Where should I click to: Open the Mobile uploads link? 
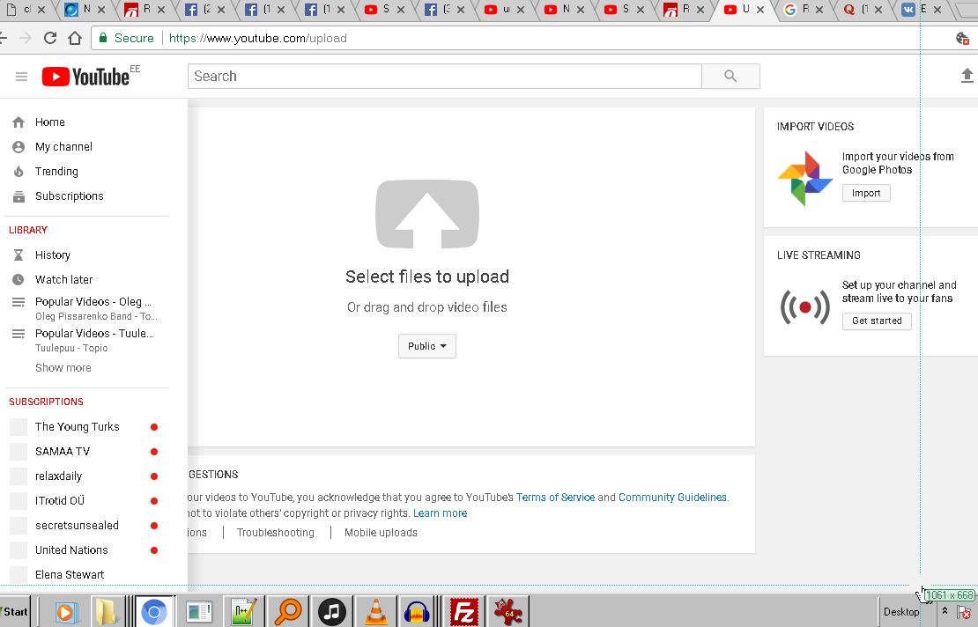[x=382, y=533]
